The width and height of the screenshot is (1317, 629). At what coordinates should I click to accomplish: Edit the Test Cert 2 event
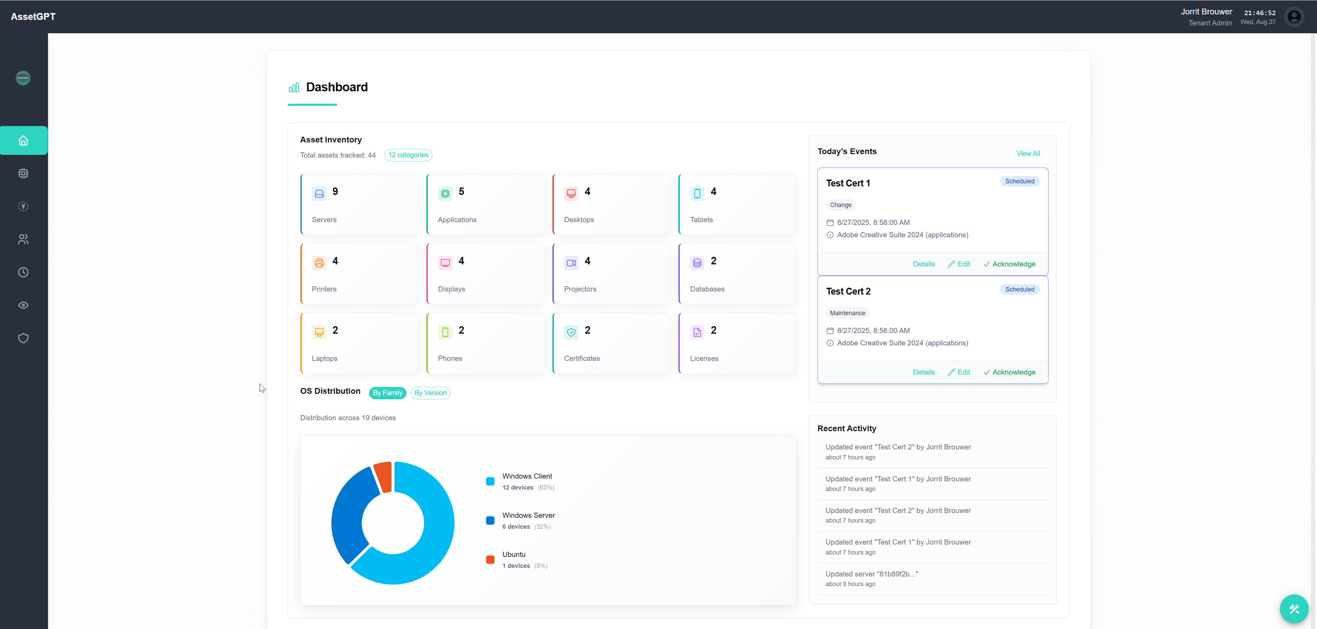point(959,372)
